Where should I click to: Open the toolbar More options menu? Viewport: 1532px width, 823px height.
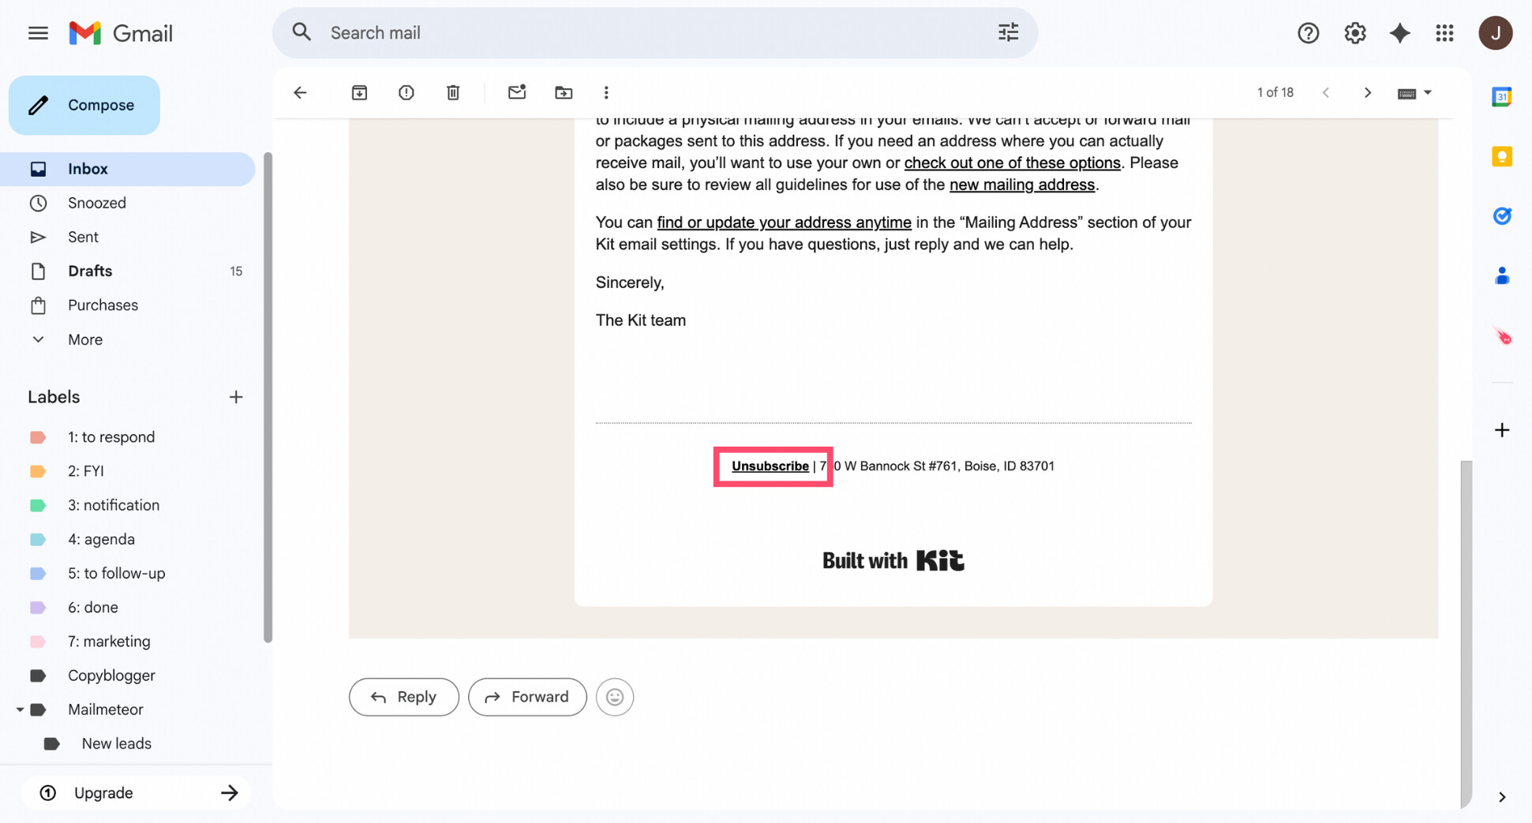[606, 92]
